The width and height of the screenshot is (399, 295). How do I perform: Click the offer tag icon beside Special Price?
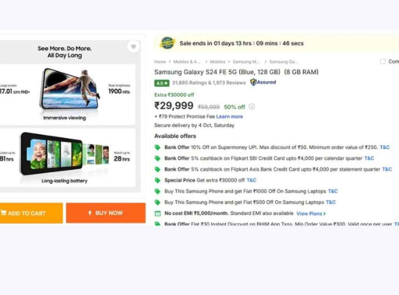(158, 180)
